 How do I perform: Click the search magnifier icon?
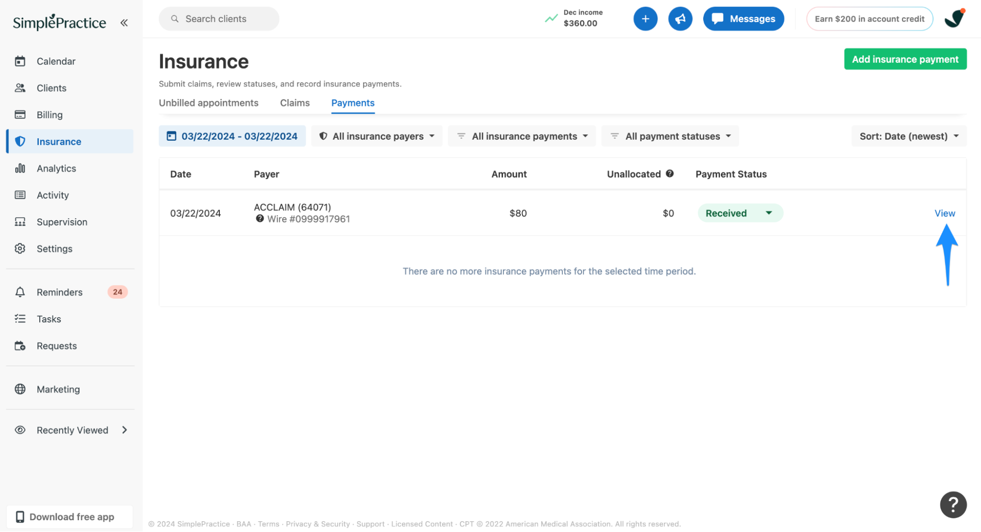coord(175,19)
